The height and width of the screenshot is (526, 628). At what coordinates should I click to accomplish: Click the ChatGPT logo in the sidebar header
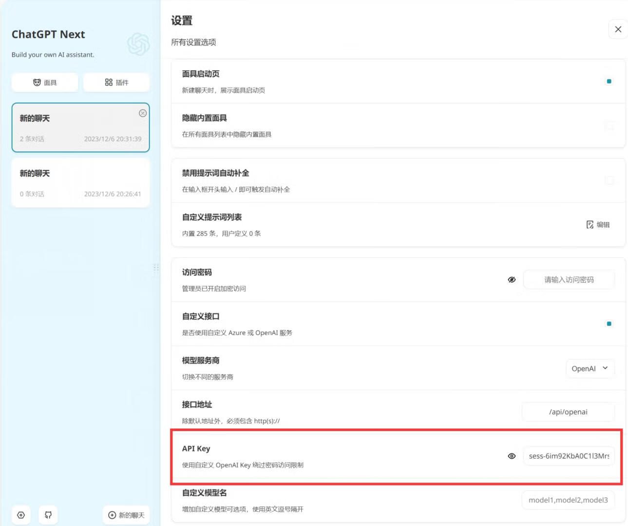138,44
